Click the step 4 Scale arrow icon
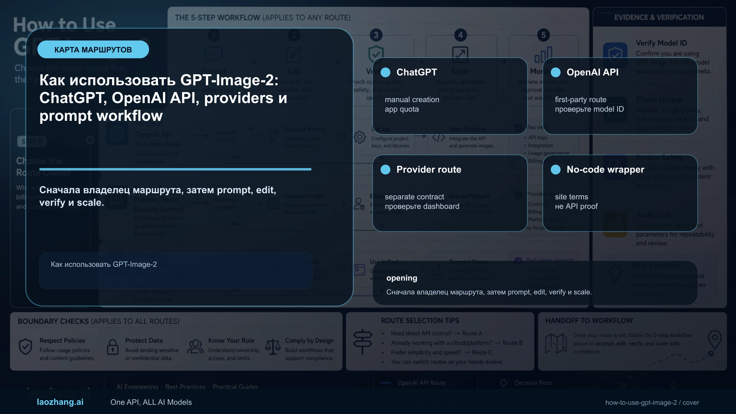Screen dimensions: 736x414 tap(460, 55)
